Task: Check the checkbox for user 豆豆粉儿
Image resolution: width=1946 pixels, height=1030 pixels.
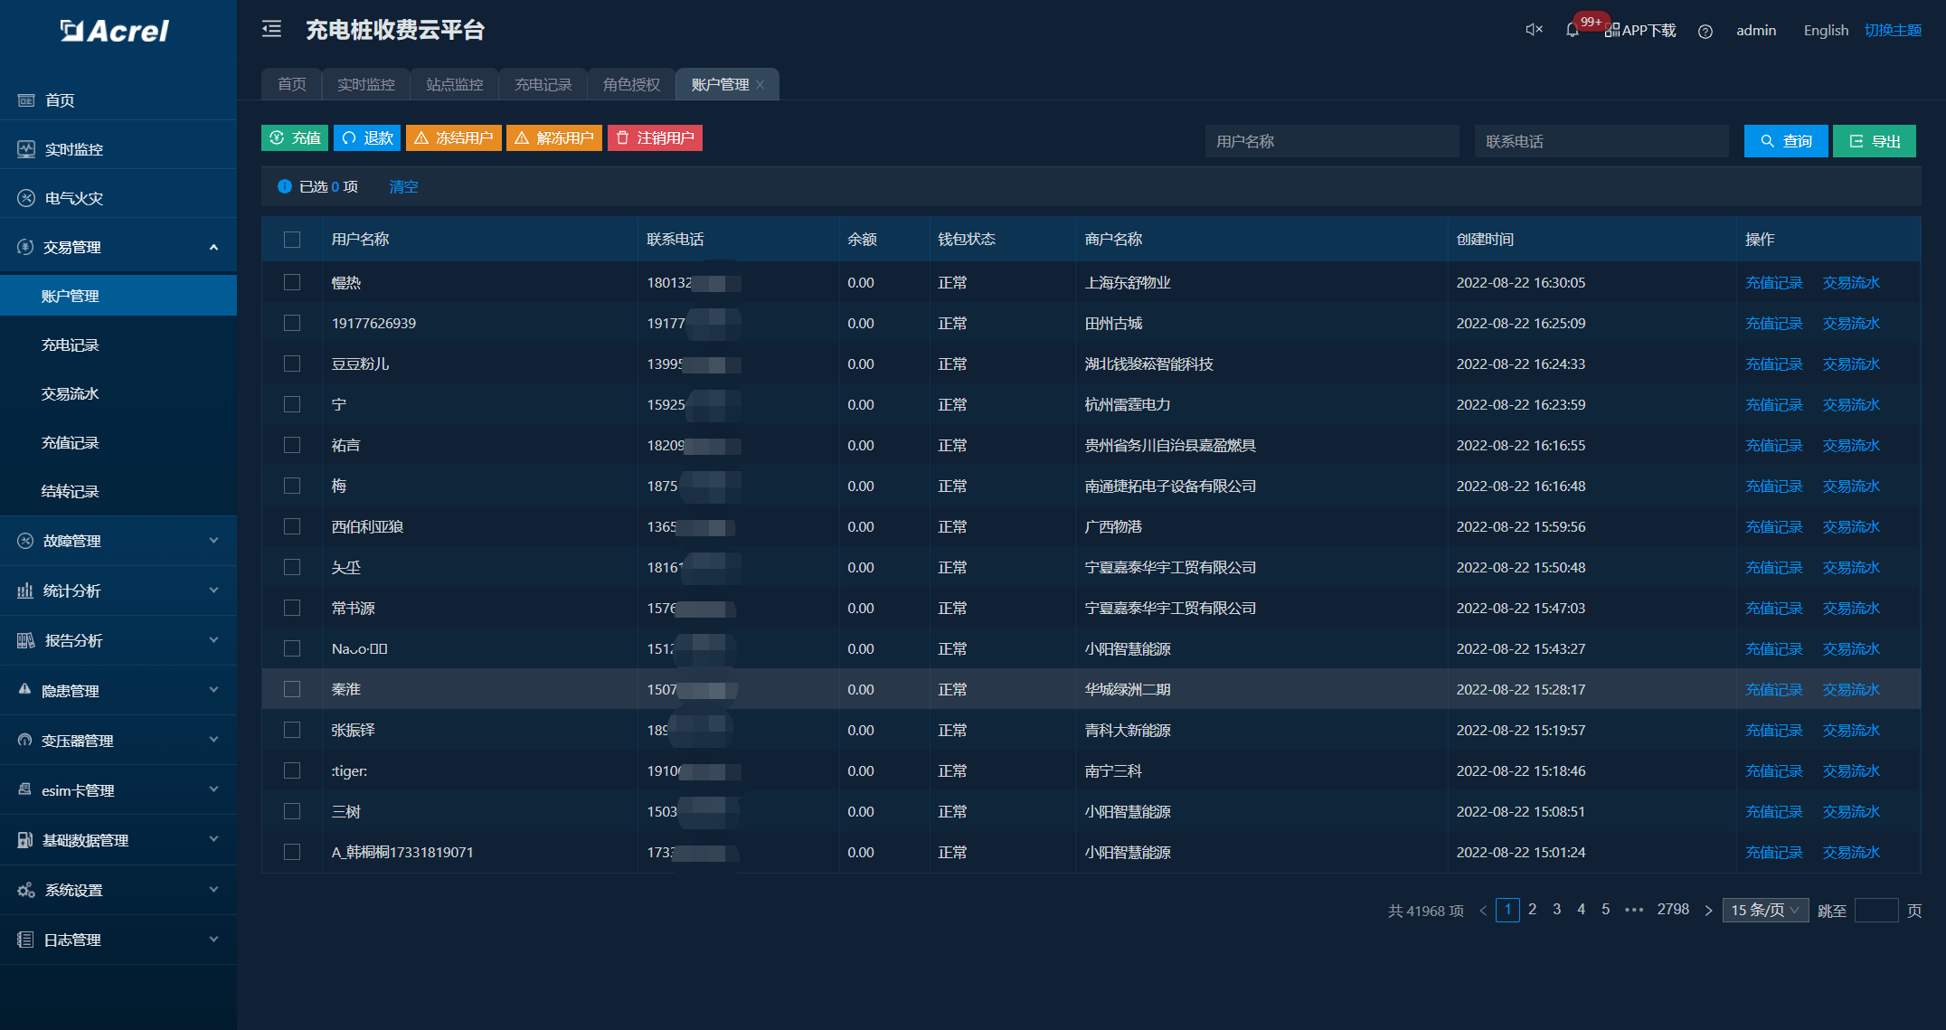Action: [292, 364]
